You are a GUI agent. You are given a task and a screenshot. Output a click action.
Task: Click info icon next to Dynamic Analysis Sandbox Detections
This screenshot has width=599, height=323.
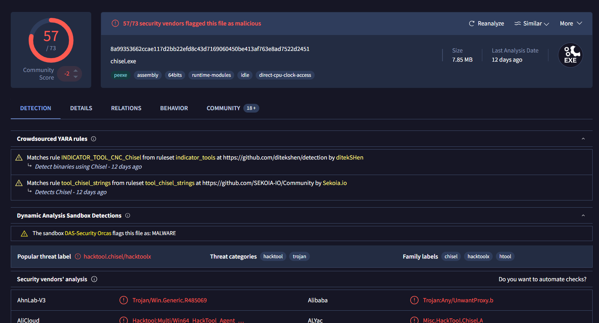click(x=127, y=216)
